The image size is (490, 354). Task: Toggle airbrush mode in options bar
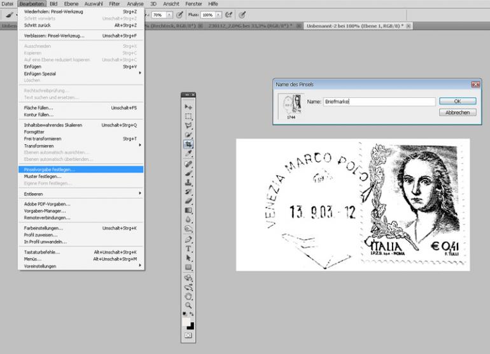[228, 15]
